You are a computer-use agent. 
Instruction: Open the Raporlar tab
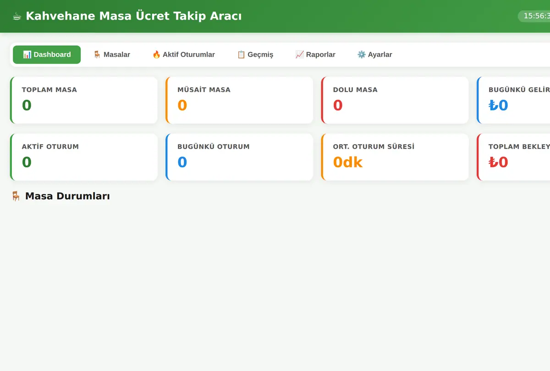pyautogui.click(x=315, y=54)
